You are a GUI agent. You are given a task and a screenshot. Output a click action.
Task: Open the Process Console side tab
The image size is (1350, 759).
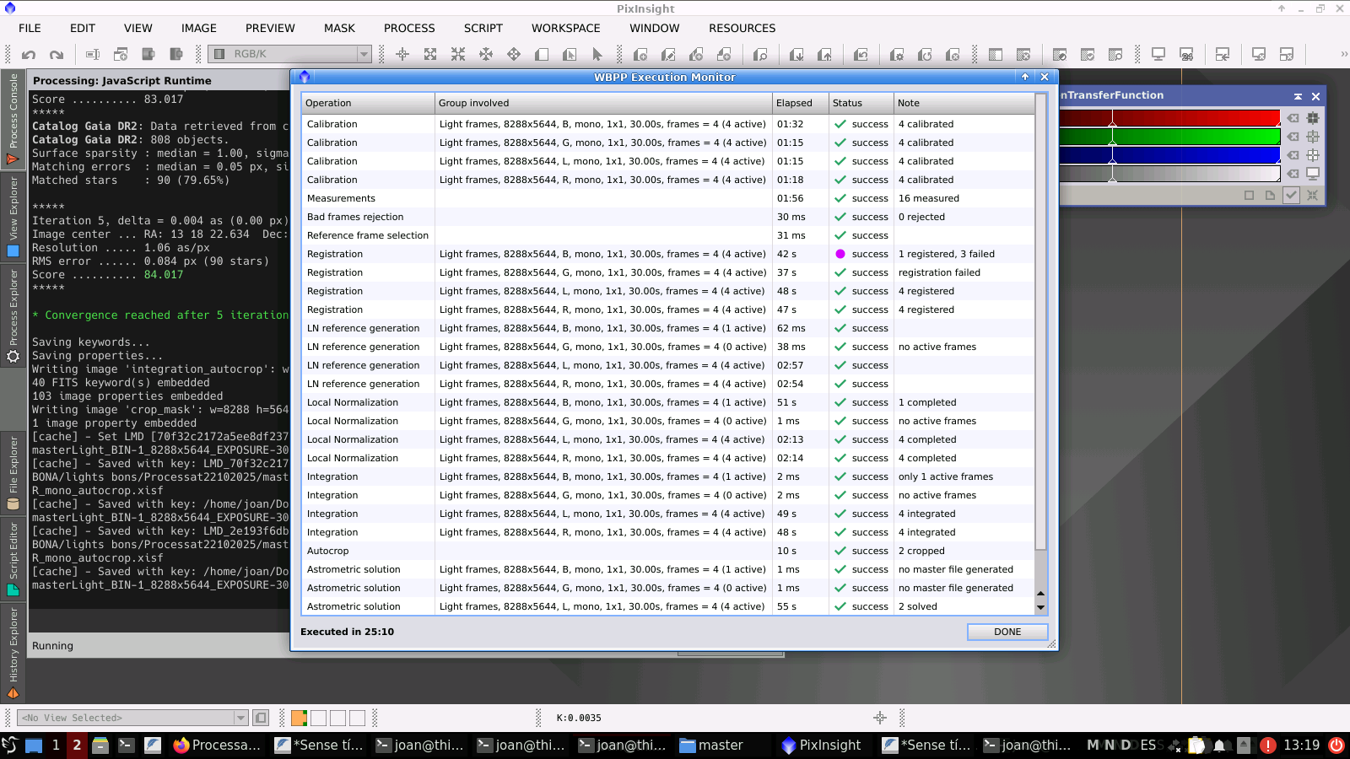pos(13,118)
